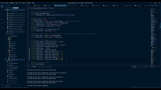This screenshot has width=161, height=90.
Task: Click the line and column indicator in status bar
Action: pos(134,87)
